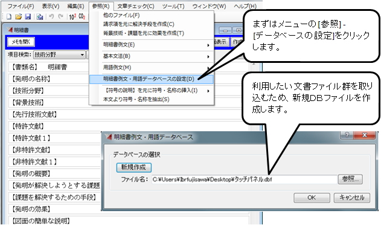Click the subscript CO₂ toolbar icon

point(82,16)
